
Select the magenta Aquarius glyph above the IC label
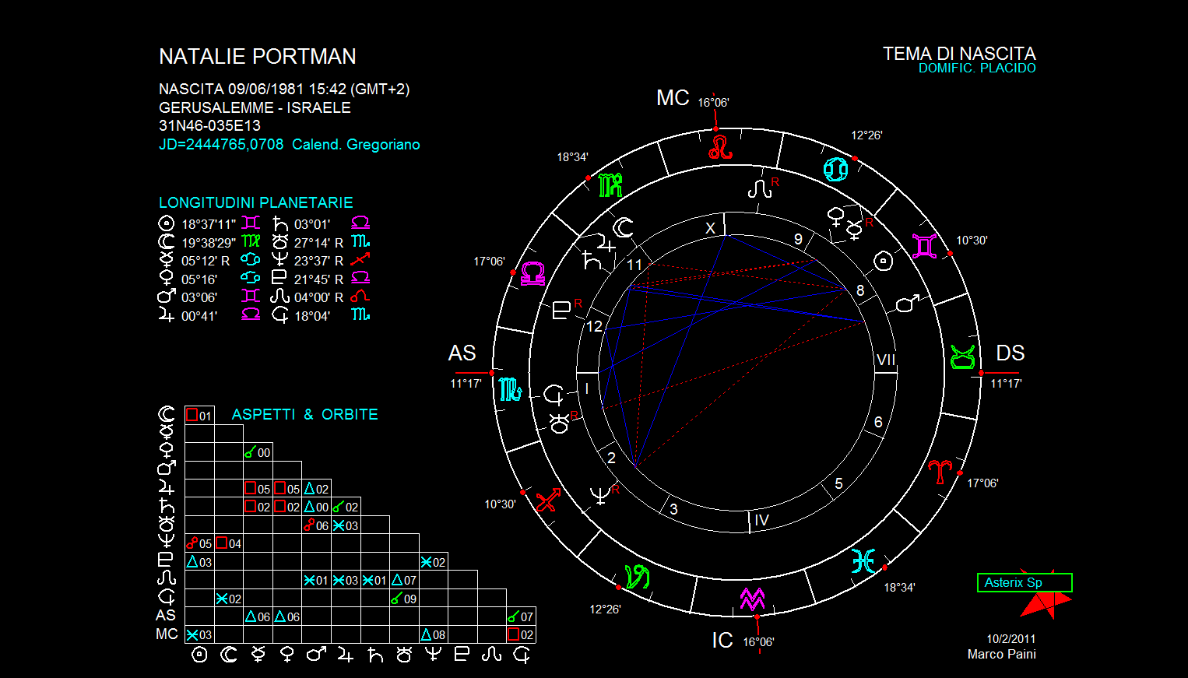coord(752,599)
